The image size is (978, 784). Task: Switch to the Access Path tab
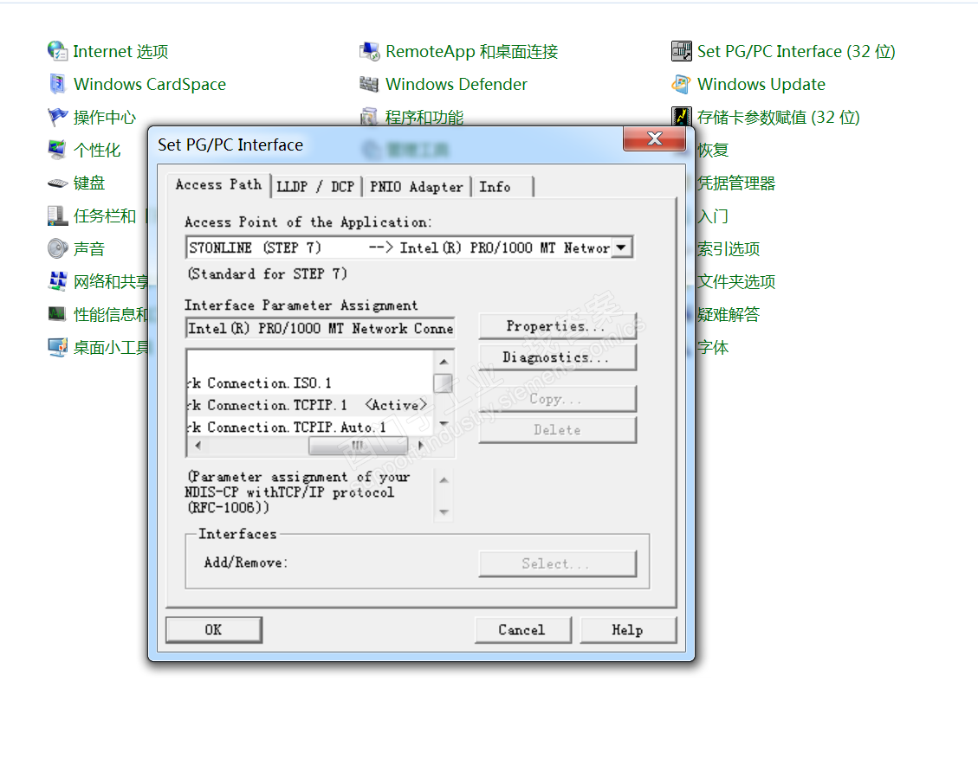click(218, 185)
